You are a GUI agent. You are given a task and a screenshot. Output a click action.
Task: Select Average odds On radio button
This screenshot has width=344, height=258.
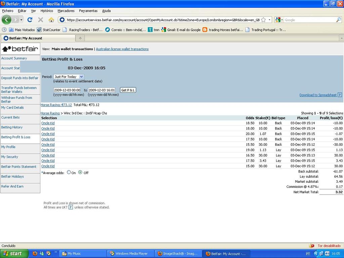point(69,172)
